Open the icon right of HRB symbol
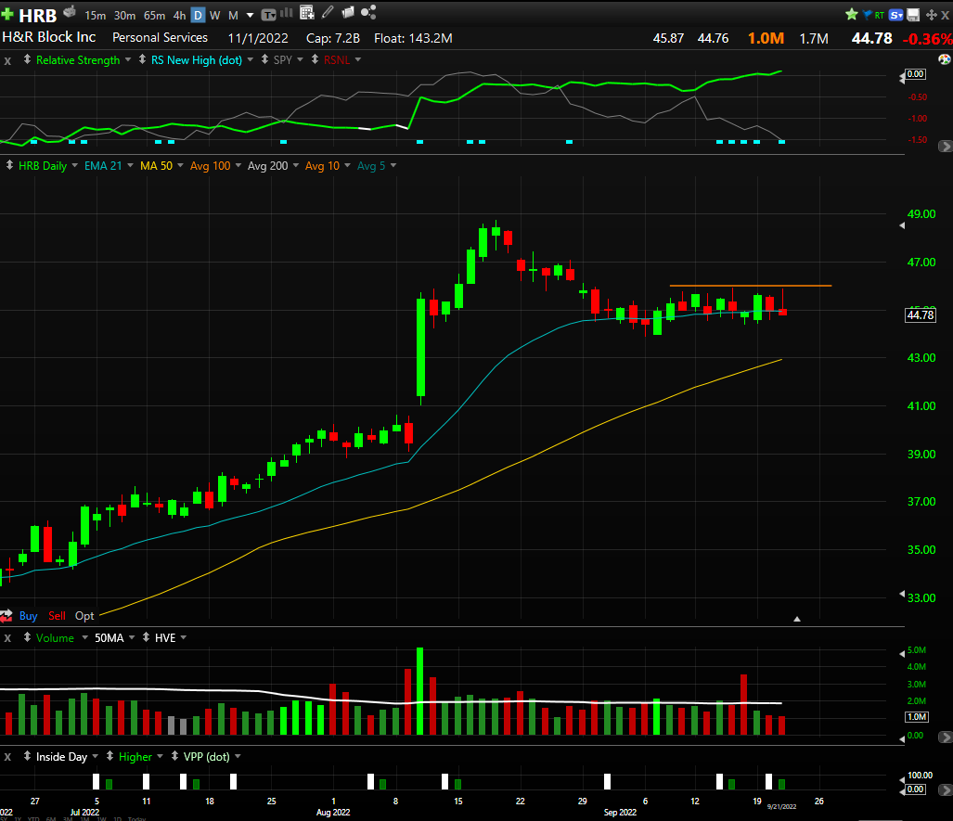 pyautogui.click(x=70, y=11)
